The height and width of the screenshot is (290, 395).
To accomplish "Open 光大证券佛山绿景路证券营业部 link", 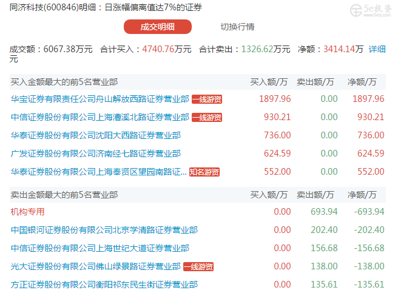I will (96, 266).
